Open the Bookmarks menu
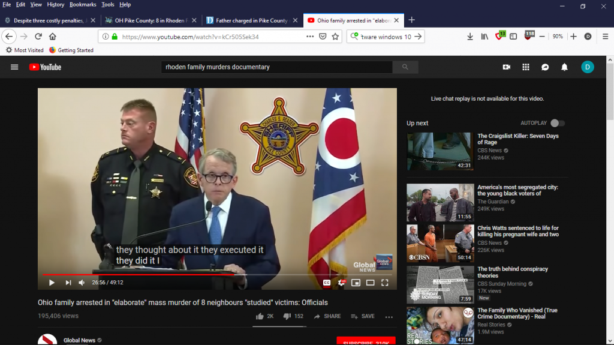614x345 pixels. [82, 4]
